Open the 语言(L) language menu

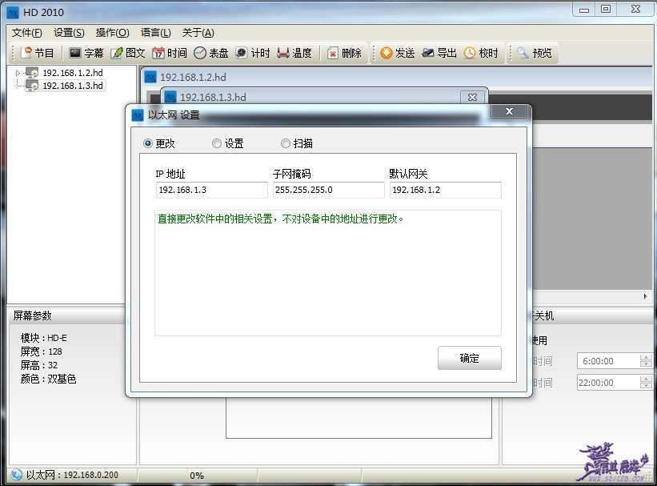pos(155,33)
